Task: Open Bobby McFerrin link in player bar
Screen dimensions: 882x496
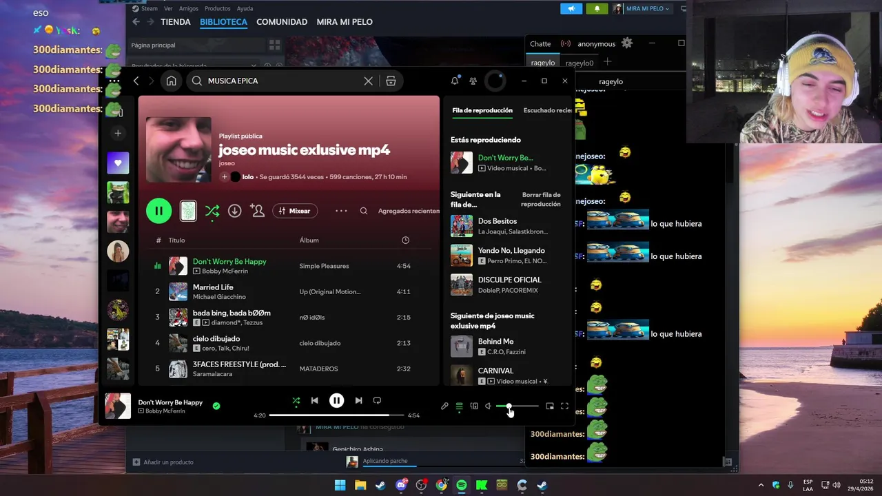Action: (165, 411)
